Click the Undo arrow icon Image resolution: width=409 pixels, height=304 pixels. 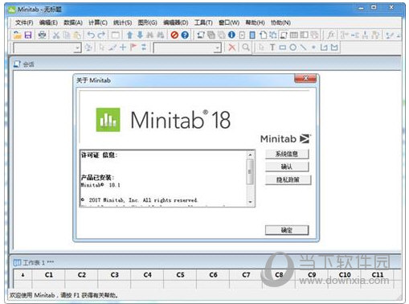[x=91, y=35]
